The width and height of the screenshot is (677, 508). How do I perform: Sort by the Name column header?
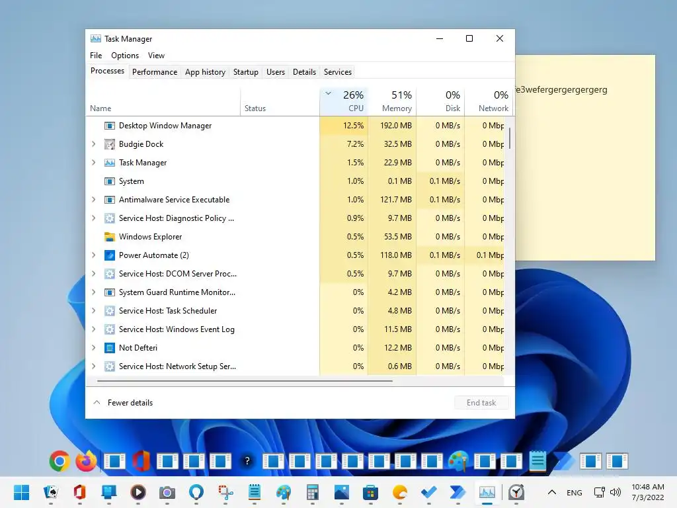(163, 102)
